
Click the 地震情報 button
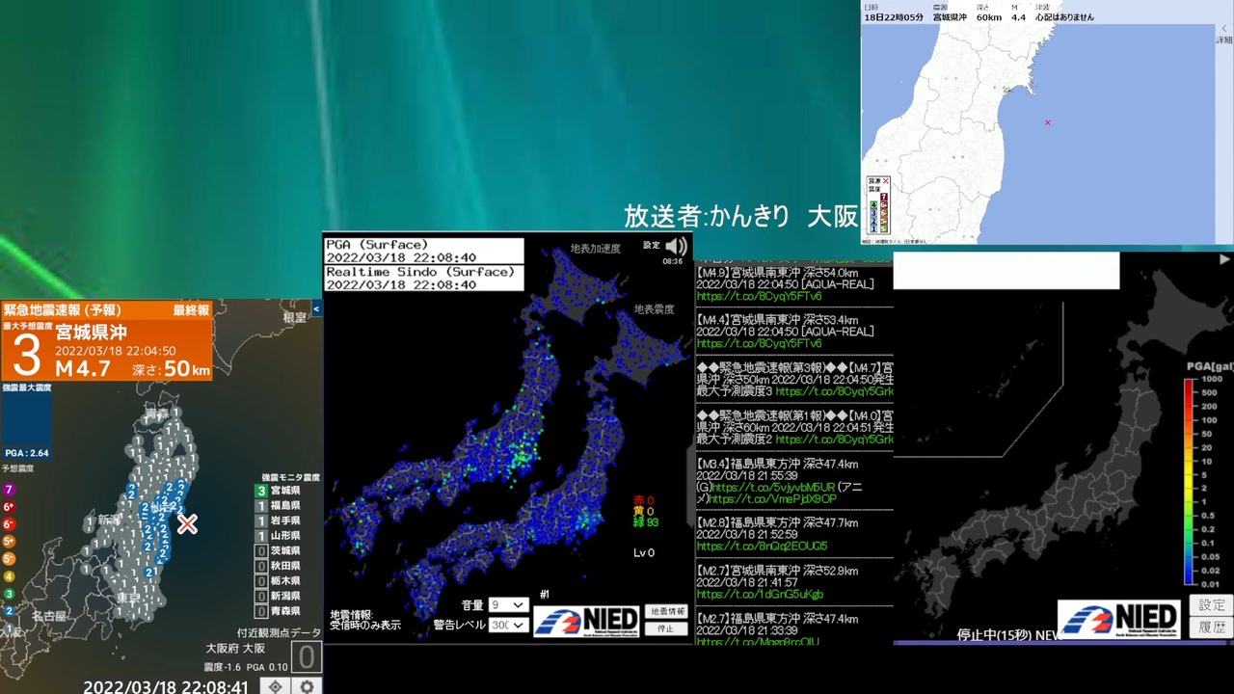(666, 611)
